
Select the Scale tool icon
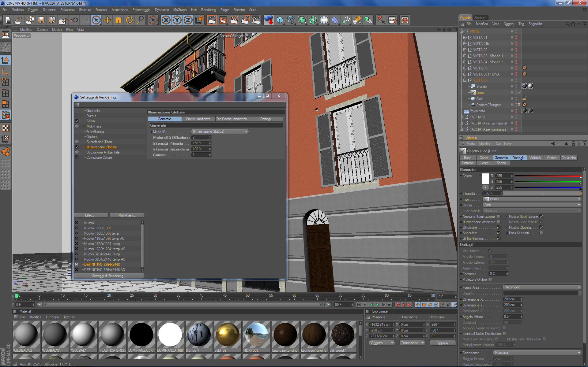pos(118,20)
